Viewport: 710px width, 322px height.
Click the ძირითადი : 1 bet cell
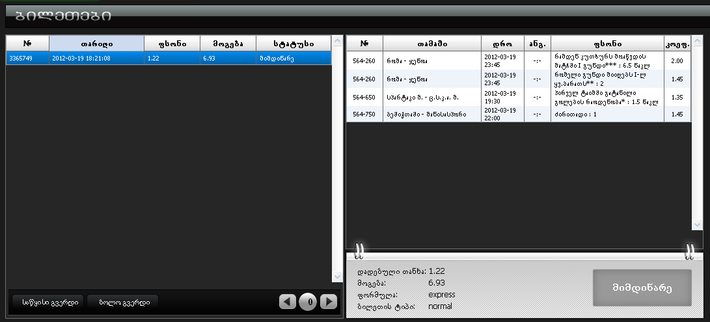tap(607, 114)
